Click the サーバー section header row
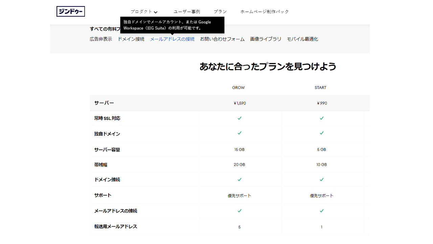The width and height of the screenshot is (433, 244). point(230,103)
